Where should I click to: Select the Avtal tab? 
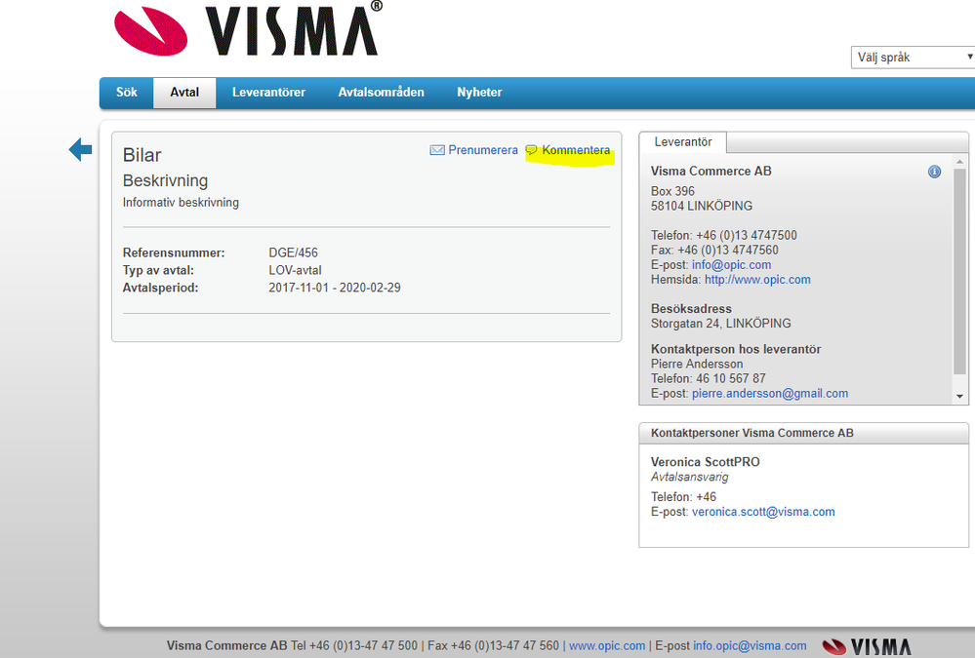184,93
